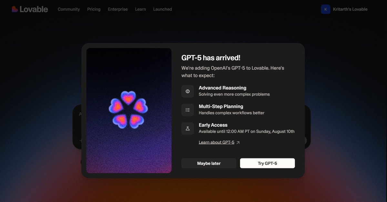
Task: Open the Learn nav link
Action: (x=140, y=9)
